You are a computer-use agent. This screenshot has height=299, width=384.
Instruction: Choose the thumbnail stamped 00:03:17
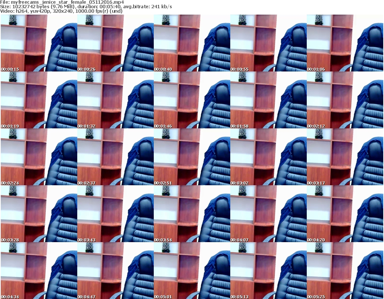[345, 157]
